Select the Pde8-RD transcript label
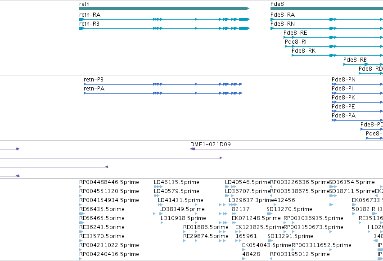383x261 pixels. (x=370, y=69)
